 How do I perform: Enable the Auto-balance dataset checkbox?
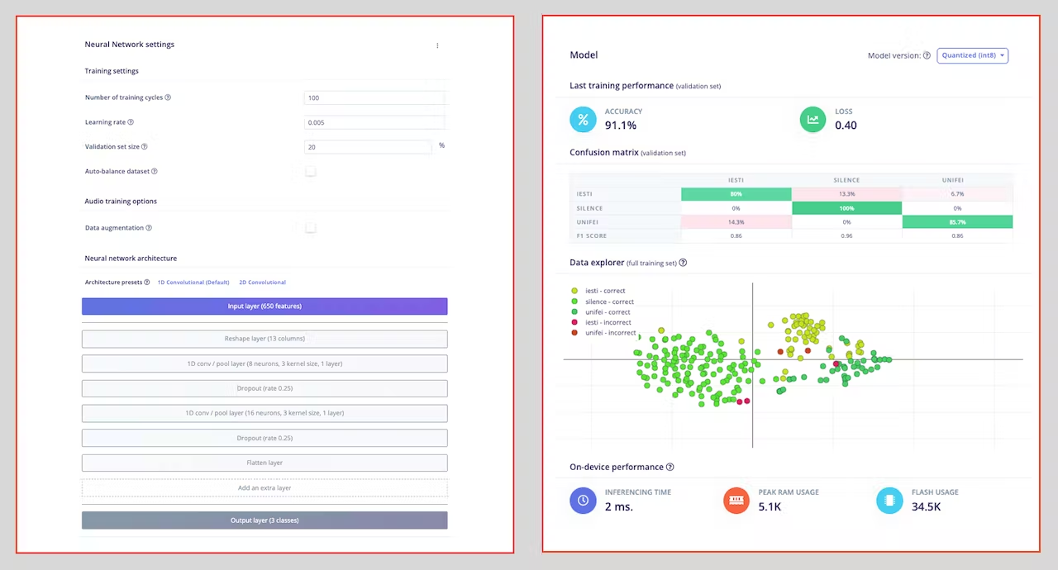(310, 172)
